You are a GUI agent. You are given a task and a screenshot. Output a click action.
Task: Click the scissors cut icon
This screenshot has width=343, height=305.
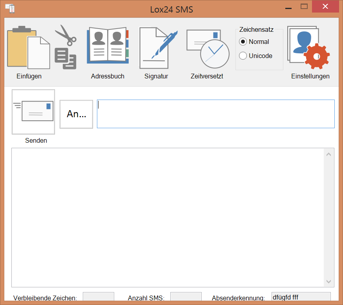[66, 47]
